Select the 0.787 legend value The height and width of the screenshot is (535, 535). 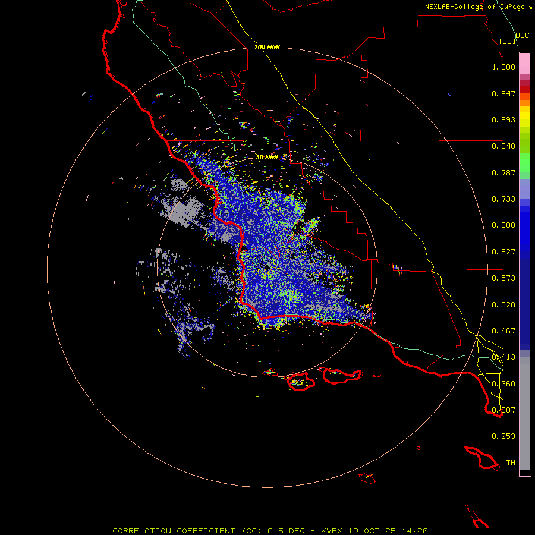(503, 172)
